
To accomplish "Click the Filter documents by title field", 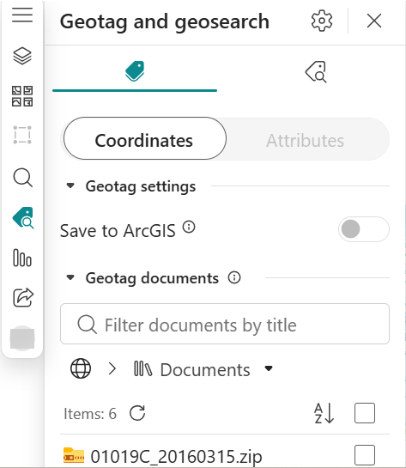I will point(225,324).
